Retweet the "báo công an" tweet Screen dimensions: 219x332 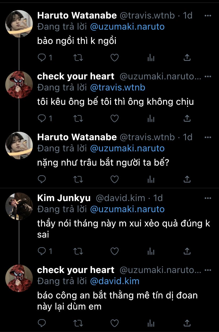[78, 323]
